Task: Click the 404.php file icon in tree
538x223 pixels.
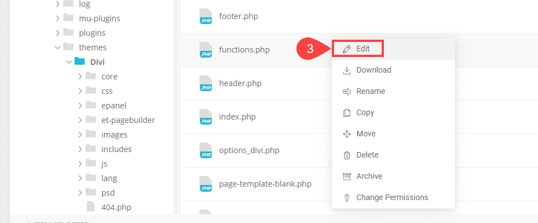Action: [x=91, y=207]
